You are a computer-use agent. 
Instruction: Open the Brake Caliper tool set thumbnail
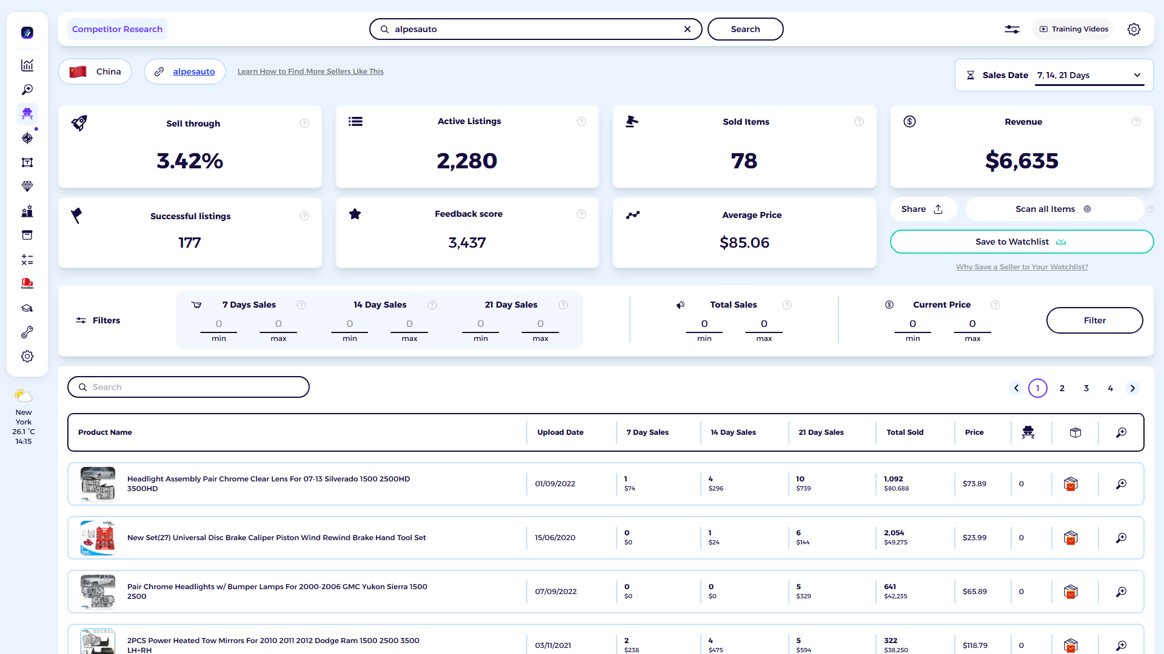[98, 538]
